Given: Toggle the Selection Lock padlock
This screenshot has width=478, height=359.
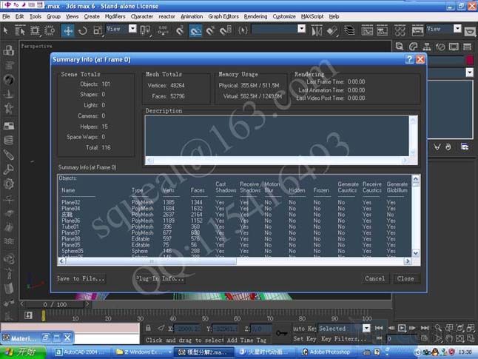Looking at the screenshot, I should (x=148, y=328).
